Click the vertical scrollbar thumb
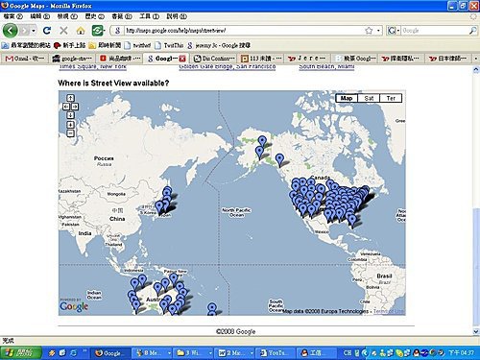The width and height of the screenshot is (480, 360). (476, 267)
